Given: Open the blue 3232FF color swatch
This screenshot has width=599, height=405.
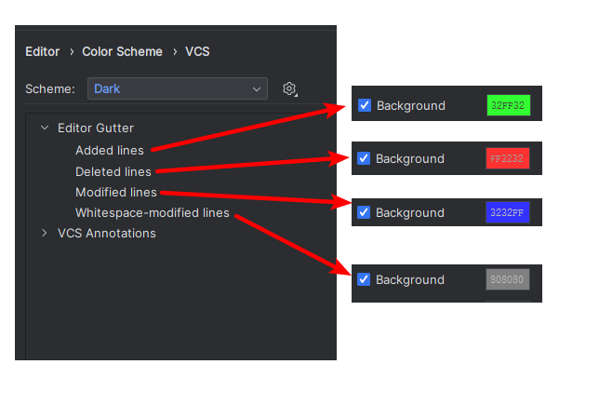Looking at the screenshot, I should [508, 212].
